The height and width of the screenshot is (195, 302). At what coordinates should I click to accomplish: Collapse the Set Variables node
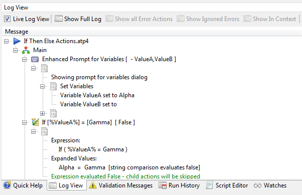pyautogui.click(x=42, y=86)
